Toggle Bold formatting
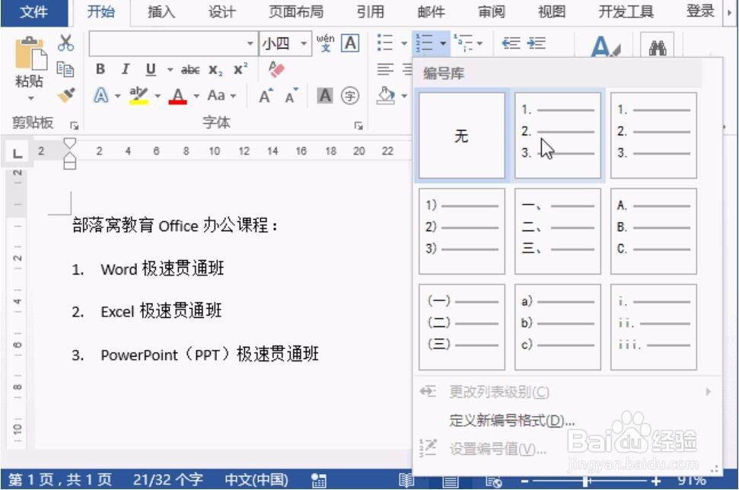739x490 pixels. click(100, 69)
